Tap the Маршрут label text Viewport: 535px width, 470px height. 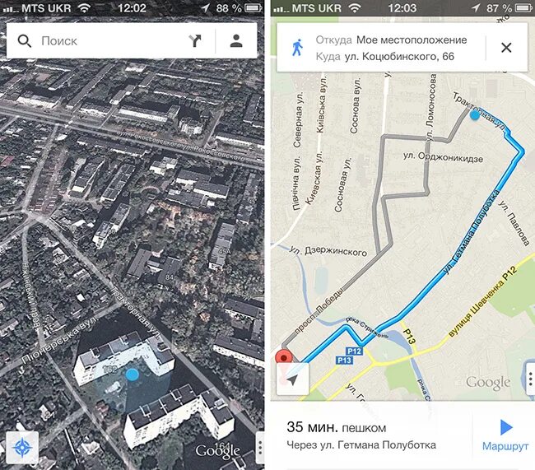tap(505, 446)
